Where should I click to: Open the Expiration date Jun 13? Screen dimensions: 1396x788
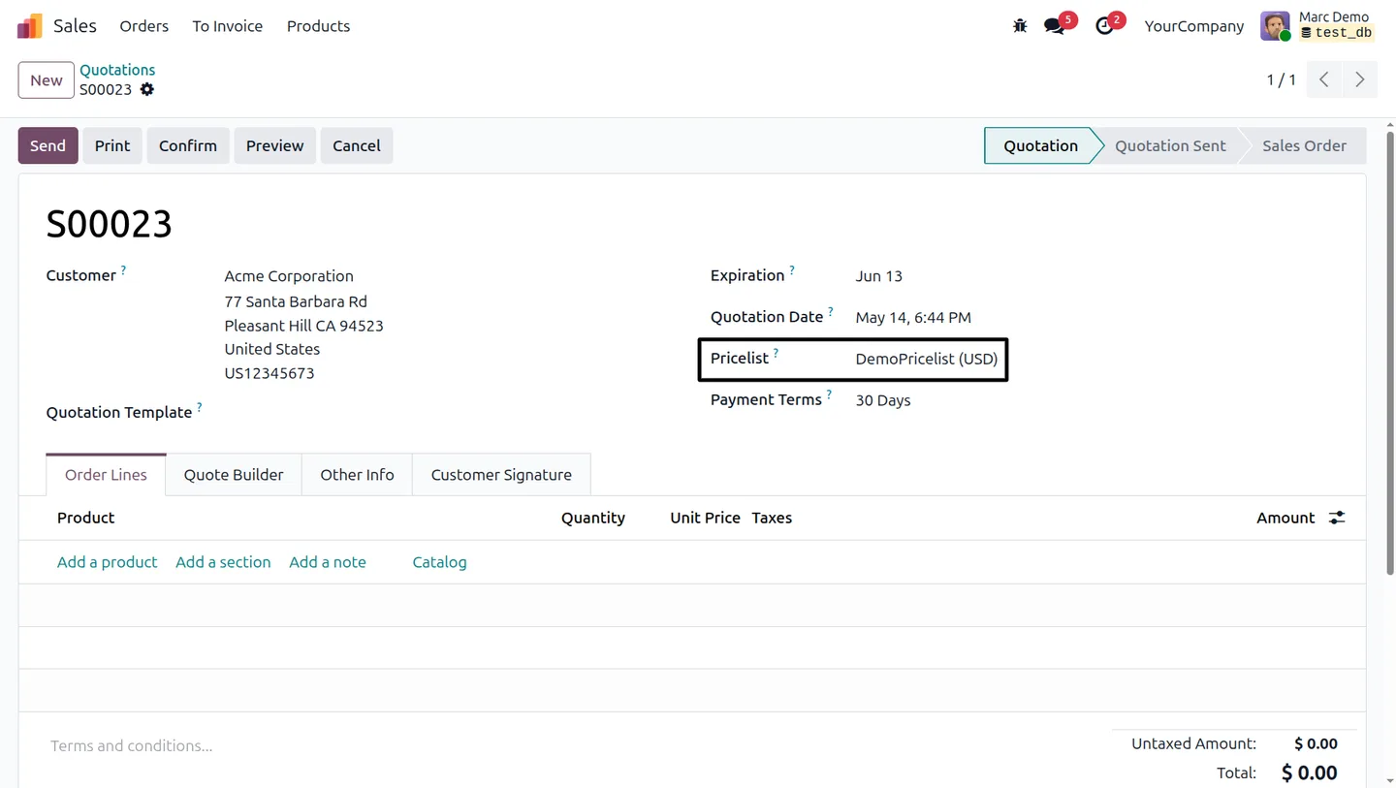(879, 276)
